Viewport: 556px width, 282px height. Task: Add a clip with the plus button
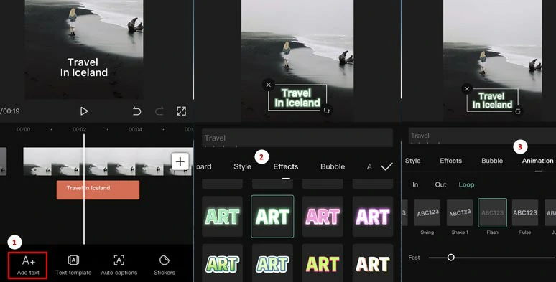tap(180, 161)
